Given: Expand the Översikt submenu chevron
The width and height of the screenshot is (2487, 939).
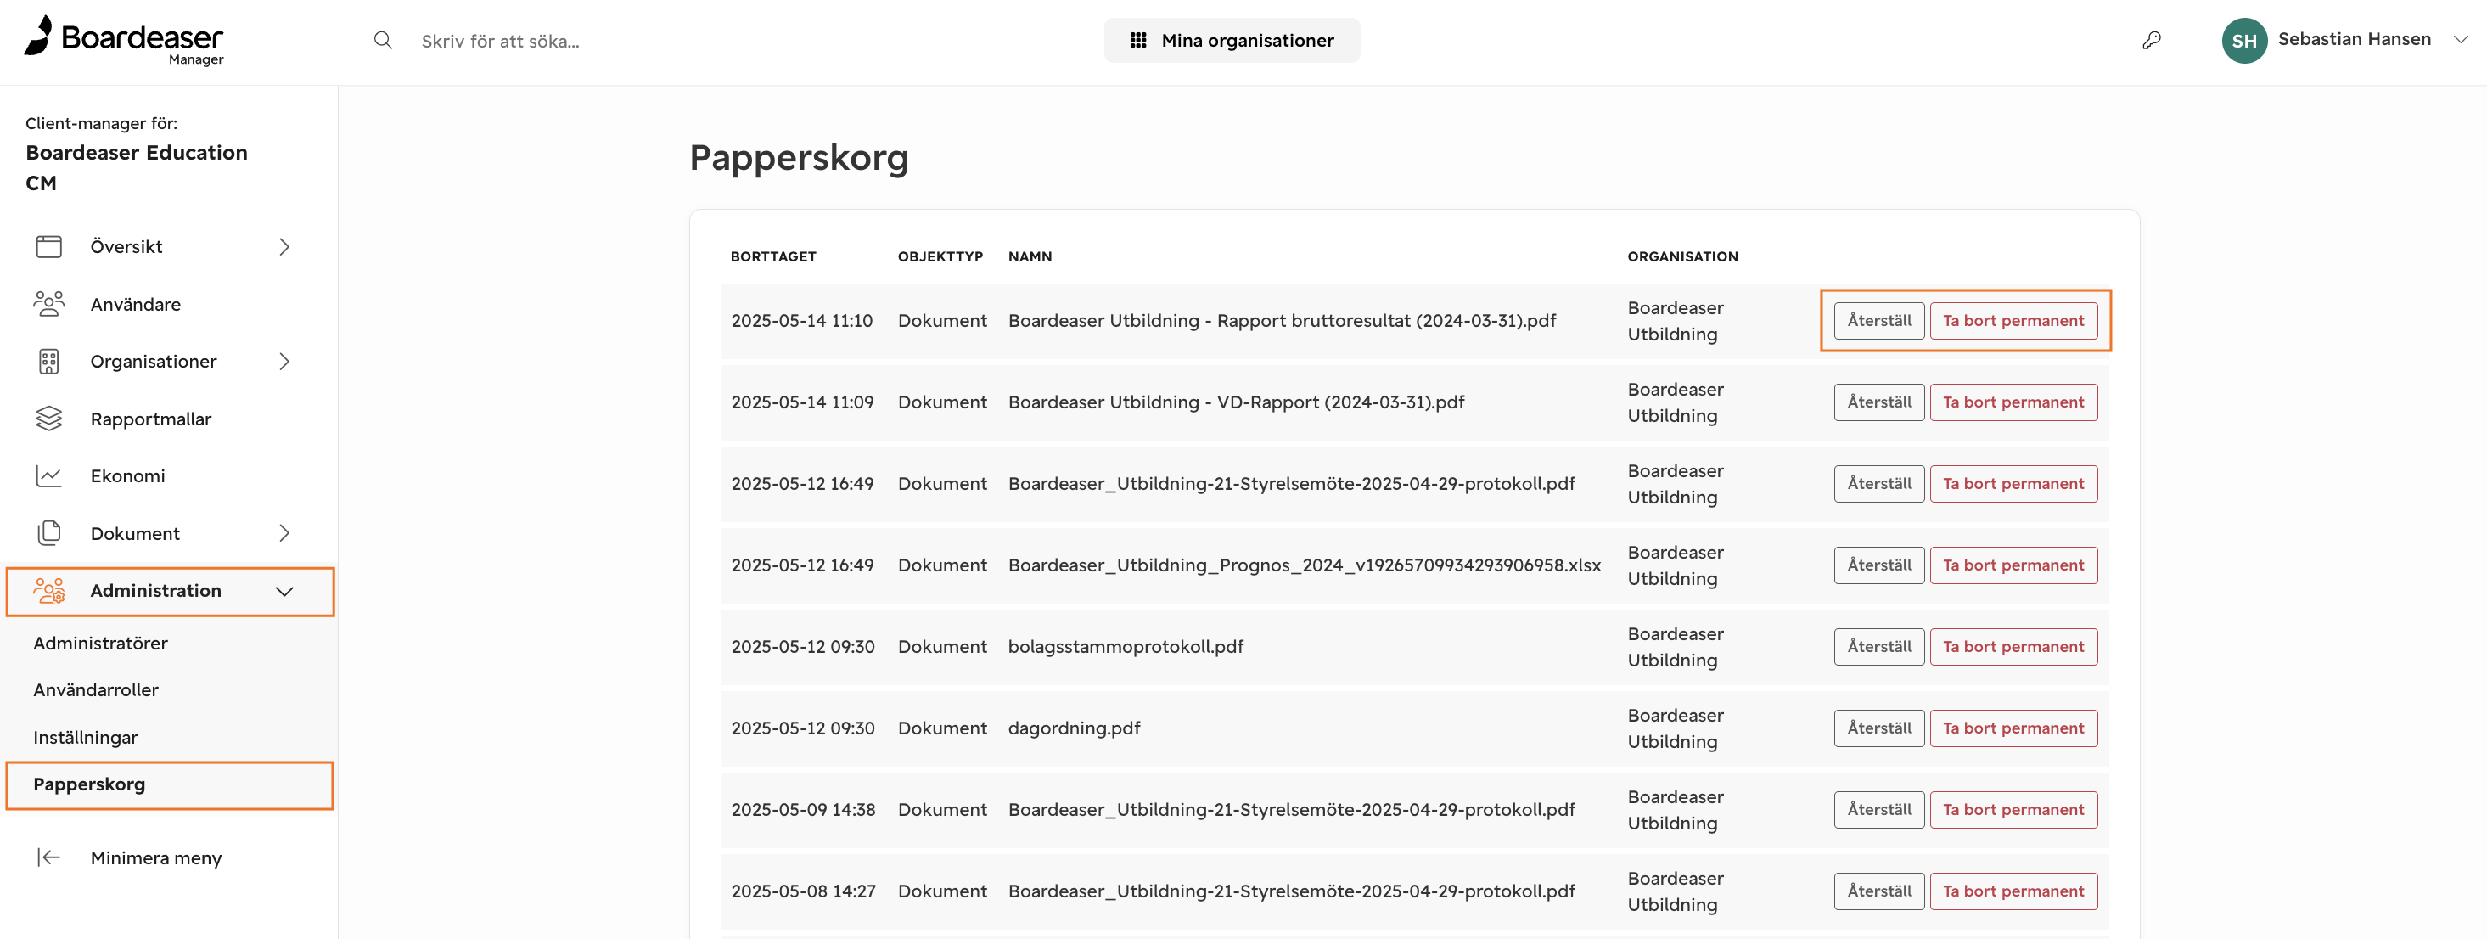Looking at the screenshot, I should [284, 246].
